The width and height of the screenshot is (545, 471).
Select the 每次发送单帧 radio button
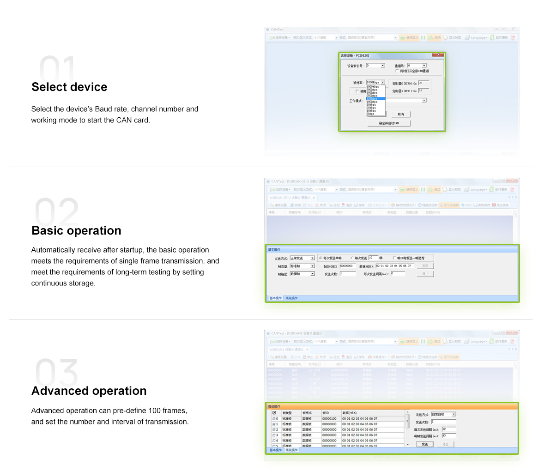tap(321, 258)
